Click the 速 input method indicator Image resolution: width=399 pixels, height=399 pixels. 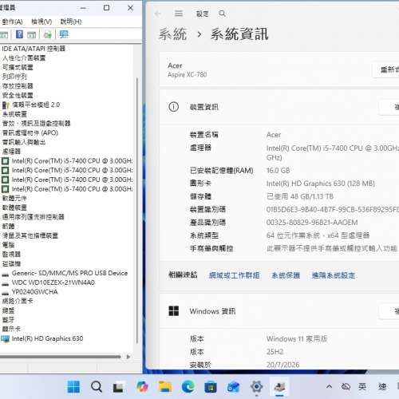(x=382, y=386)
